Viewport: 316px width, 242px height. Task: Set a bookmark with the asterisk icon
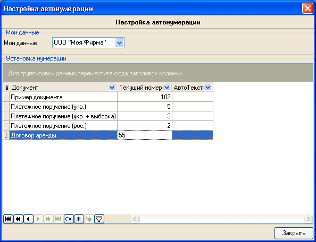coord(79,219)
